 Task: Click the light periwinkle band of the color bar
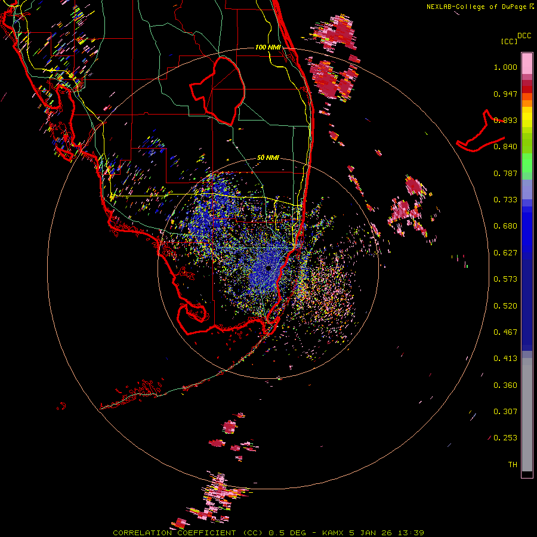click(x=527, y=190)
